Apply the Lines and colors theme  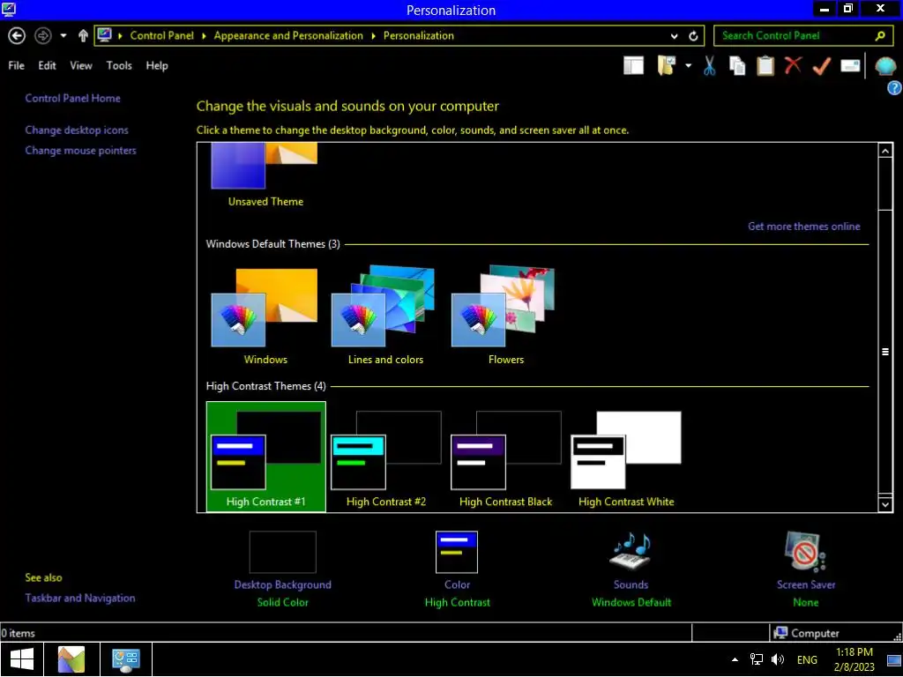coord(385,316)
